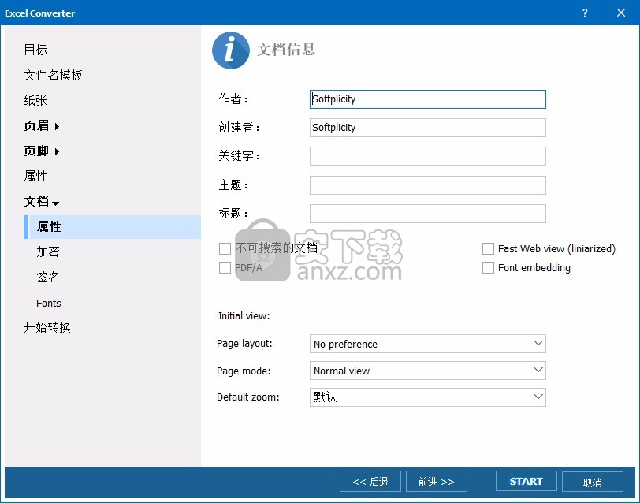
Task: Go to 开始转换 page
Action: click(x=47, y=327)
